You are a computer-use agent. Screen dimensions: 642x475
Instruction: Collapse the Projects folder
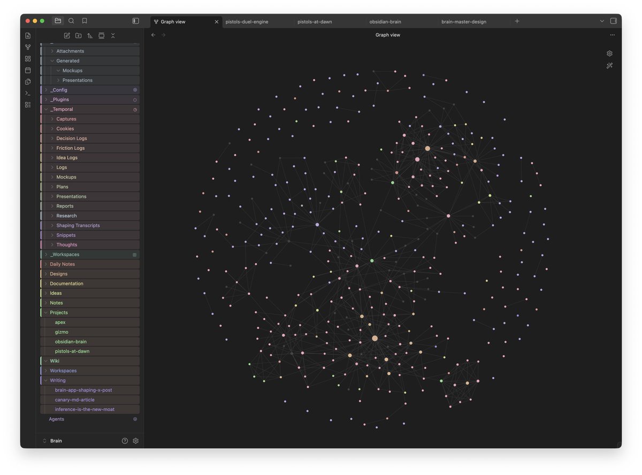[x=90, y=312]
